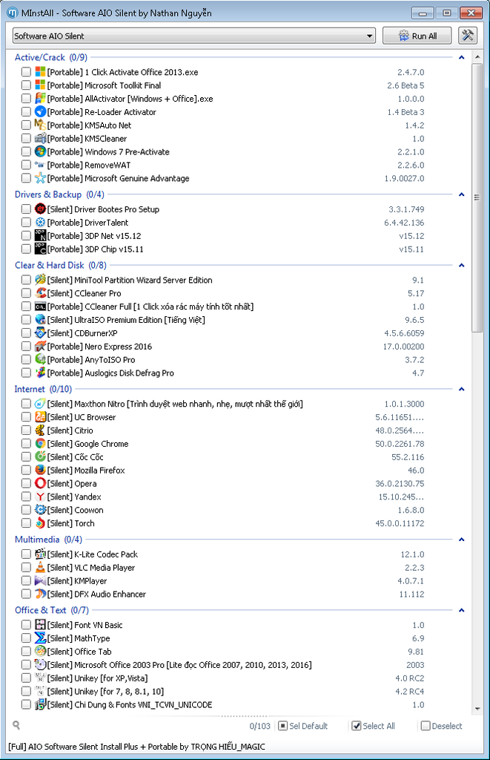Select Unikey [for 7, 8, 8.1, 10] entry
This screenshot has height=760, width=490.
coord(105,692)
